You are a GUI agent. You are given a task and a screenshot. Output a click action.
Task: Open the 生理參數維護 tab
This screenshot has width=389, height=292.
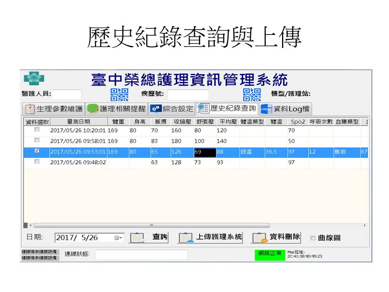53,109
